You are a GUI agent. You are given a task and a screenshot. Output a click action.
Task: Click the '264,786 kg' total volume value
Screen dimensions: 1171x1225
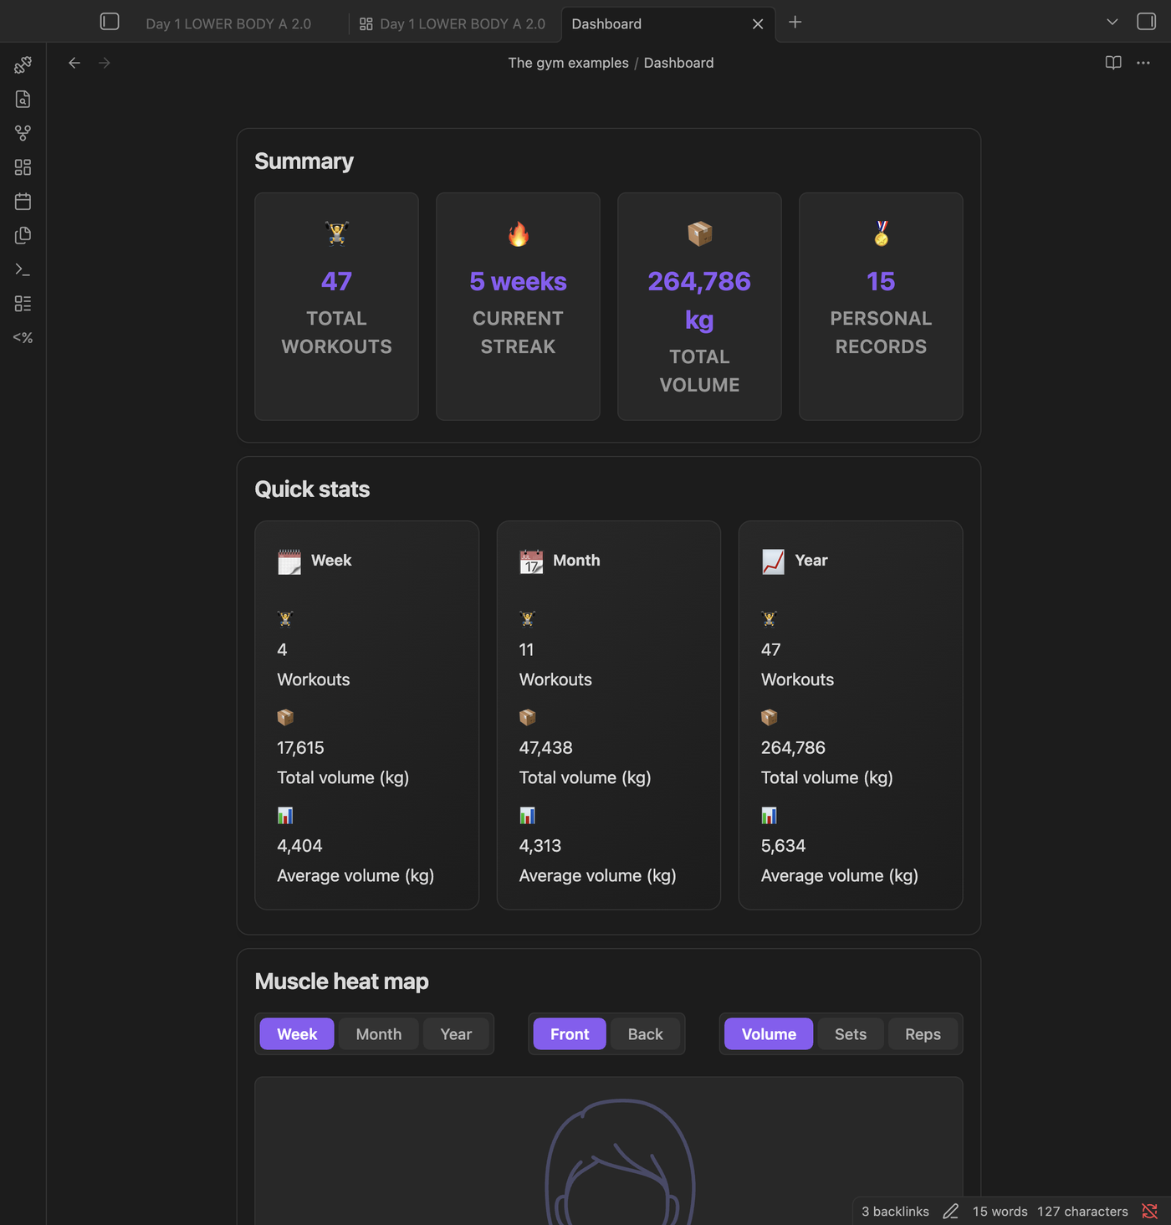[699, 300]
